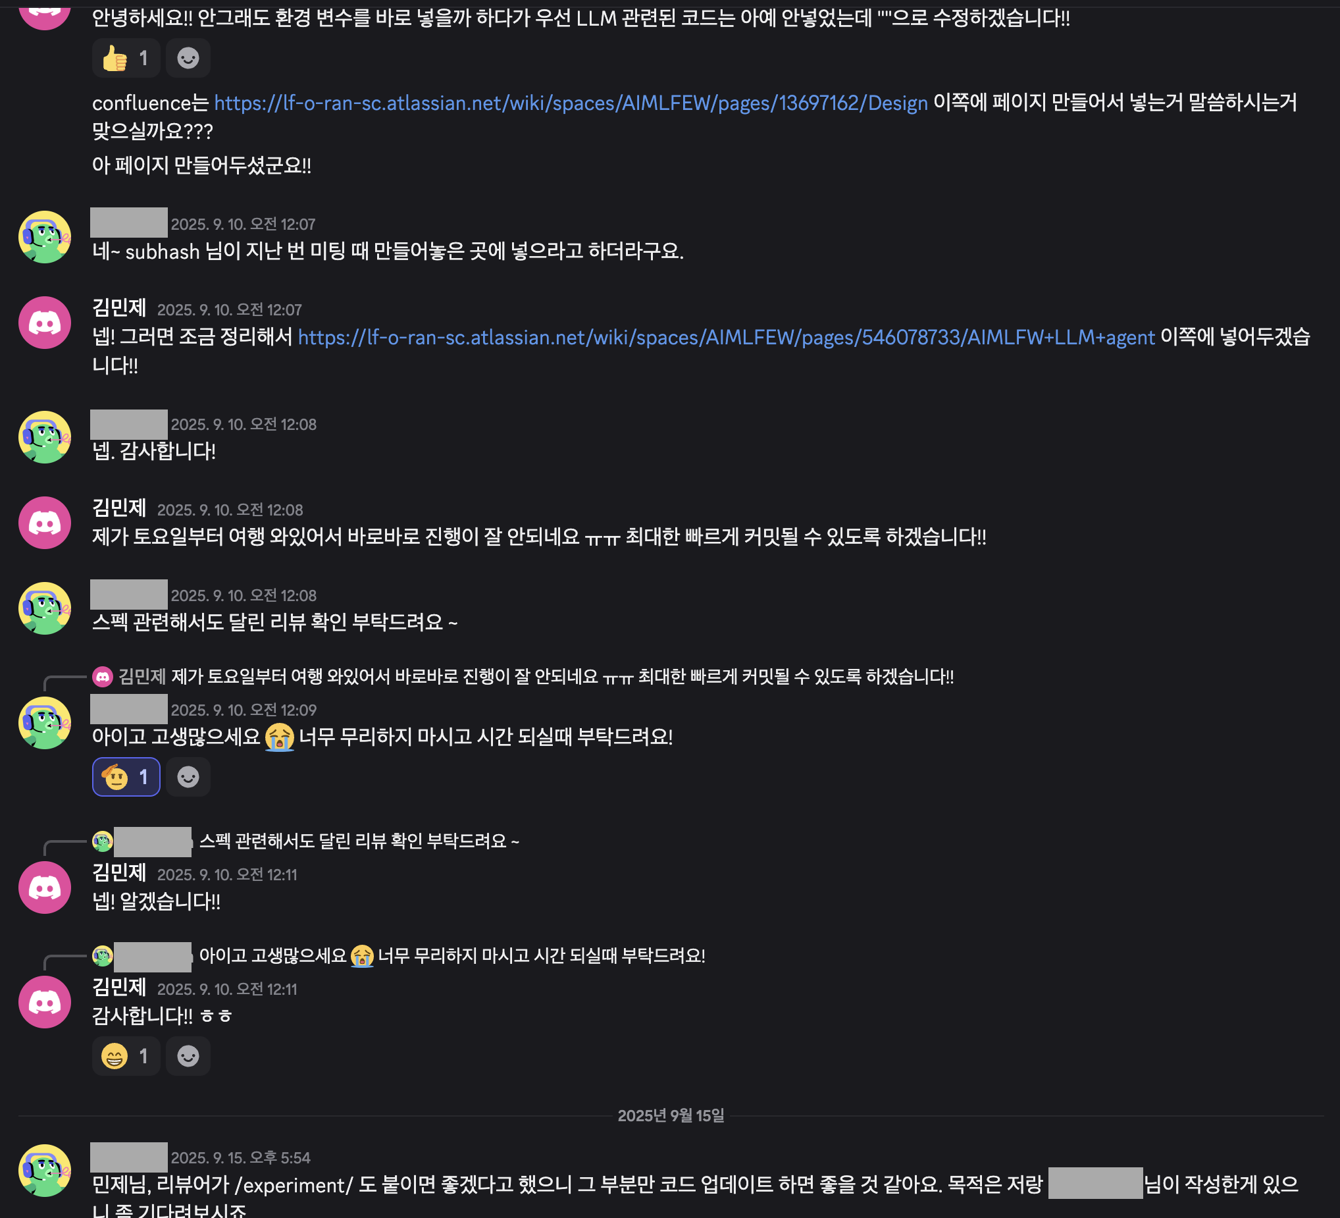Open the green frog avatar on the subhash message
Screen dimensions: 1340x1218
coord(45,238)
